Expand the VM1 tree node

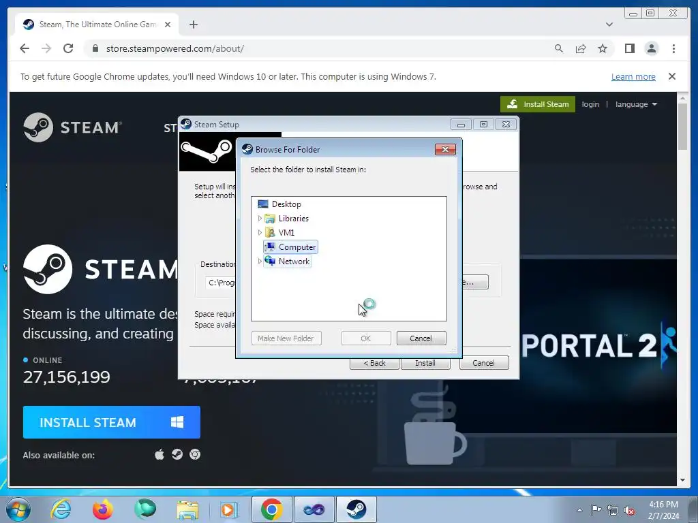coord(260,233)
